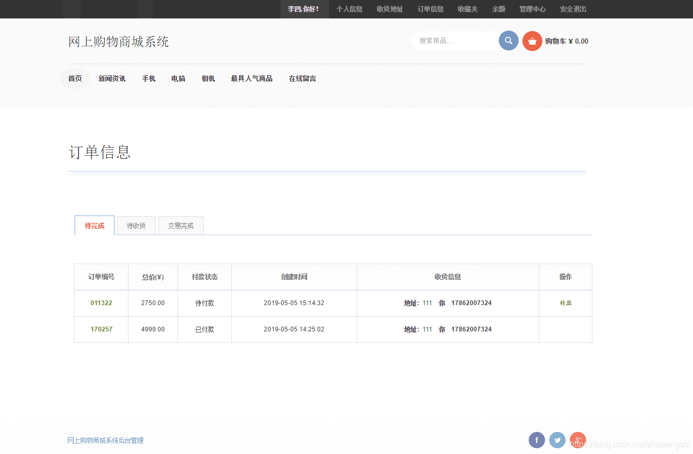Open the 手机 category
Viewport: 693px width, 454px height.
click(148, 79)
